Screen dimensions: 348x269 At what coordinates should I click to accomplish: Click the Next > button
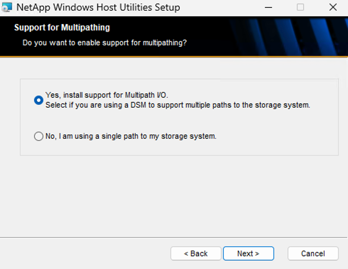click(x=248, y=253)
